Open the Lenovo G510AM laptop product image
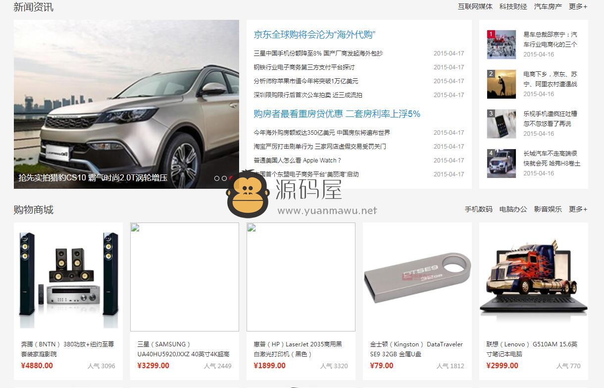This screenshot has width=604, height=388. pos(534,277)
